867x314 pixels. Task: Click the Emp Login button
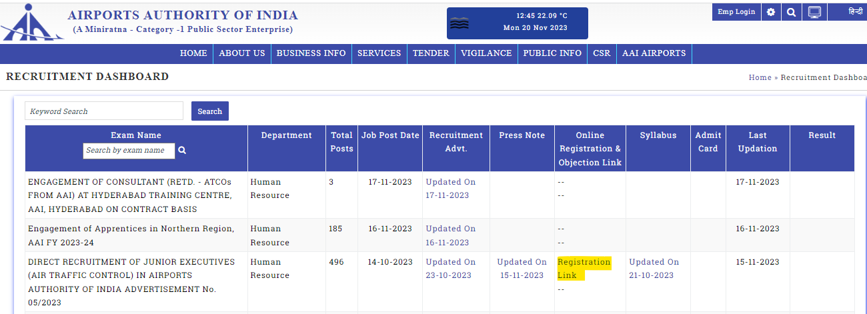coord(736,12)
